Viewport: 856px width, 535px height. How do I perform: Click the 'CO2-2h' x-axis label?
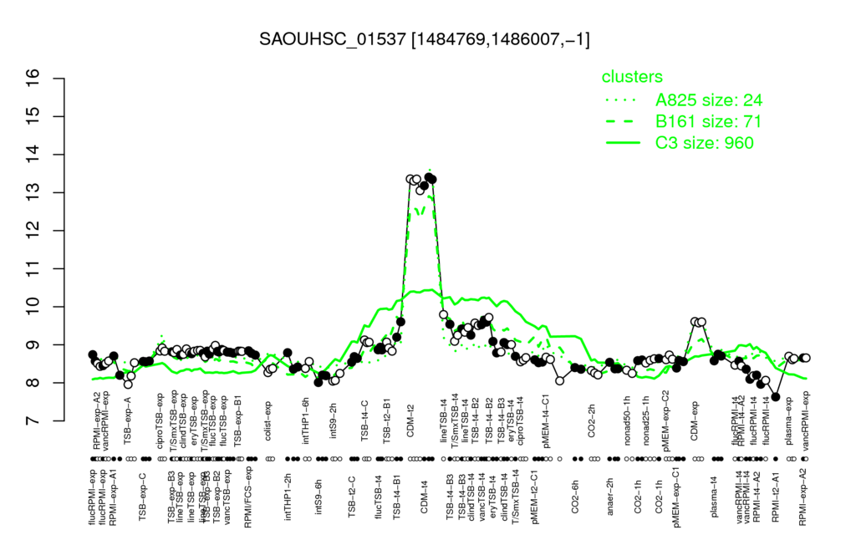pos(592,421)
